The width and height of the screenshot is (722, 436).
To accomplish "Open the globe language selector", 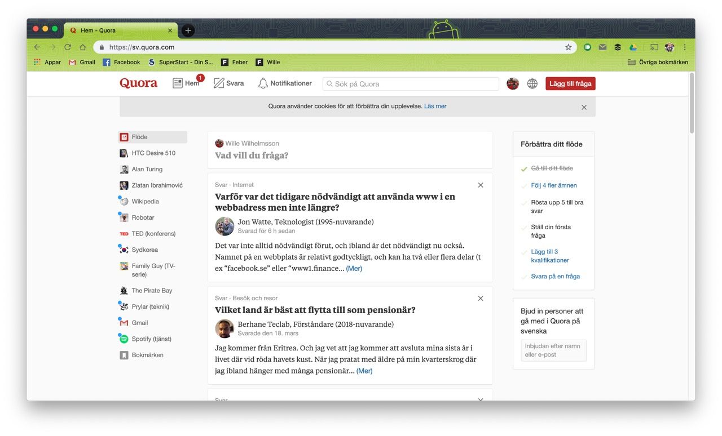I will coord(532,84).
